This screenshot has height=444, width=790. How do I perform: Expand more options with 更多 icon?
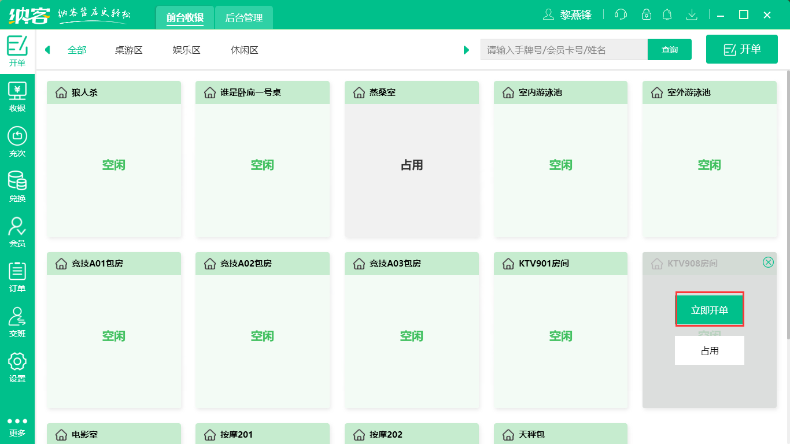[18, 425]
